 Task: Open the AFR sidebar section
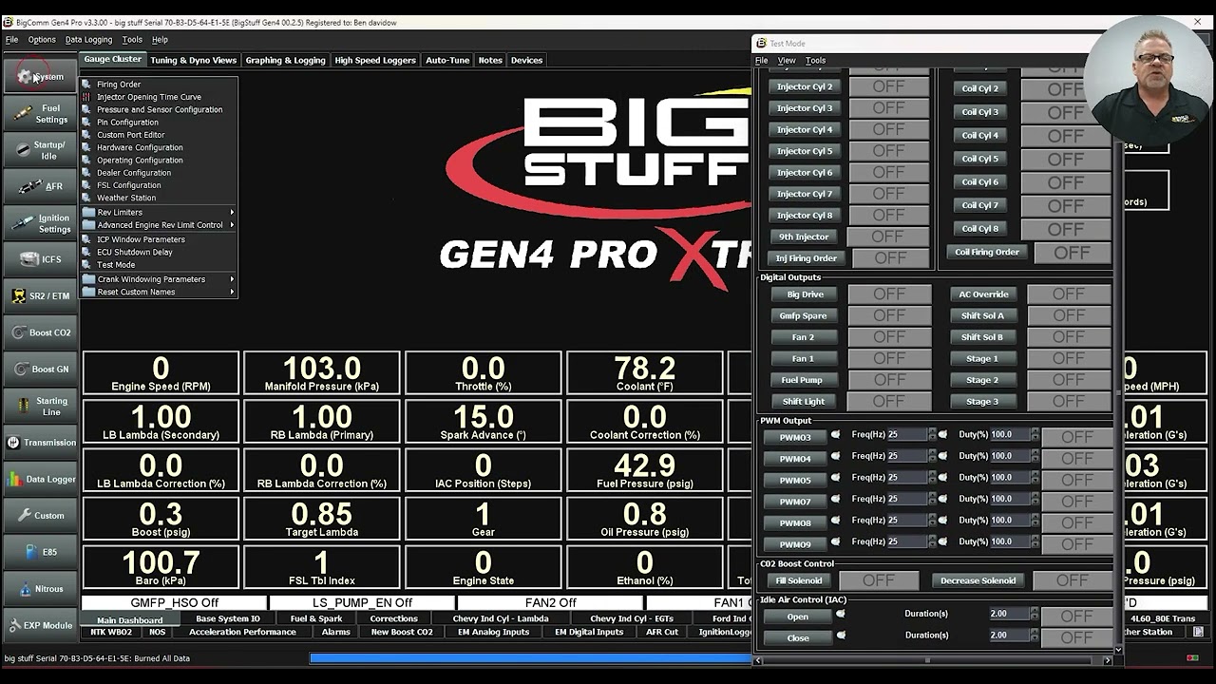(40, 186)
